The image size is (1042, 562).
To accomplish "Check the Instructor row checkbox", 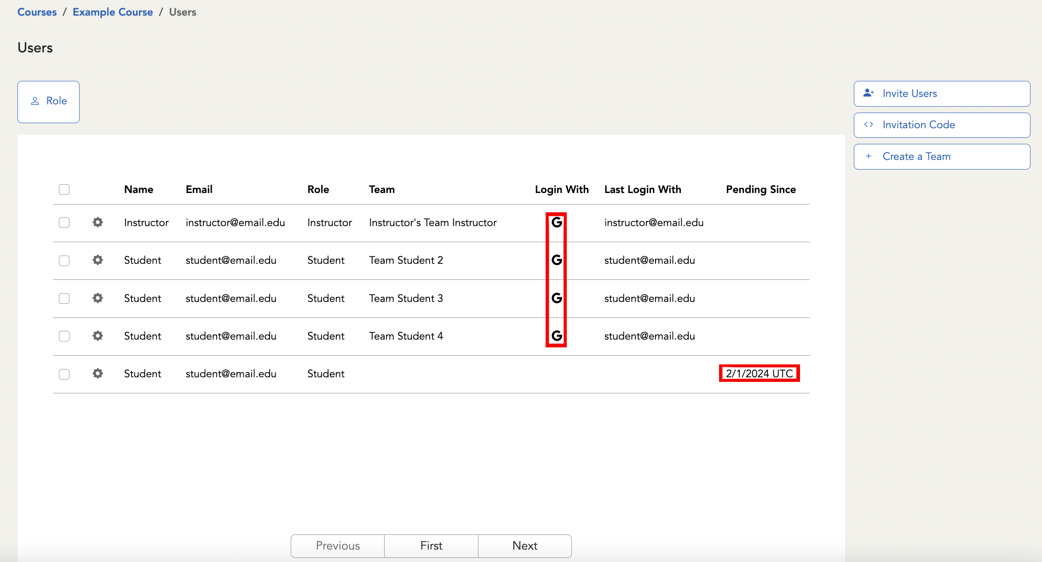I will point(64,222).
